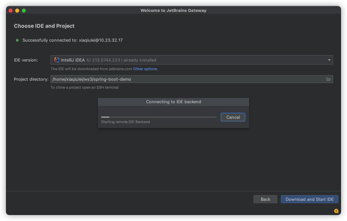This screenshot has height=221, width=347.
Task: Click the green connection status dot
Action: 17,40
